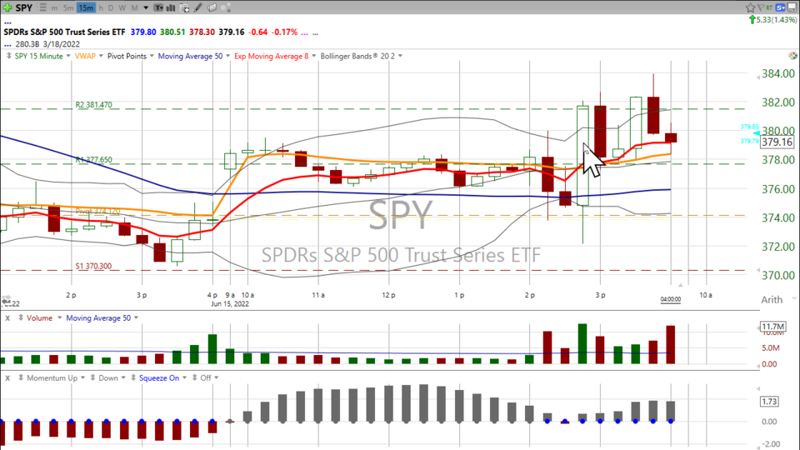Click the 04:00:00 time label on axis

(x=670, y=299)
